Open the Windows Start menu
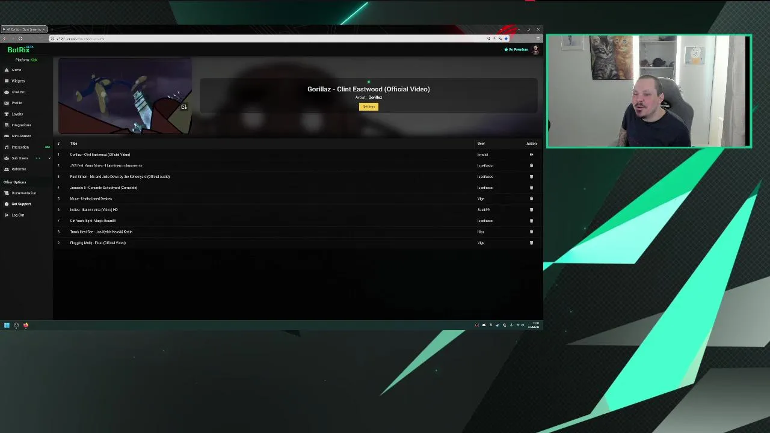The image size is (770, 433). [x=7, y=325]
